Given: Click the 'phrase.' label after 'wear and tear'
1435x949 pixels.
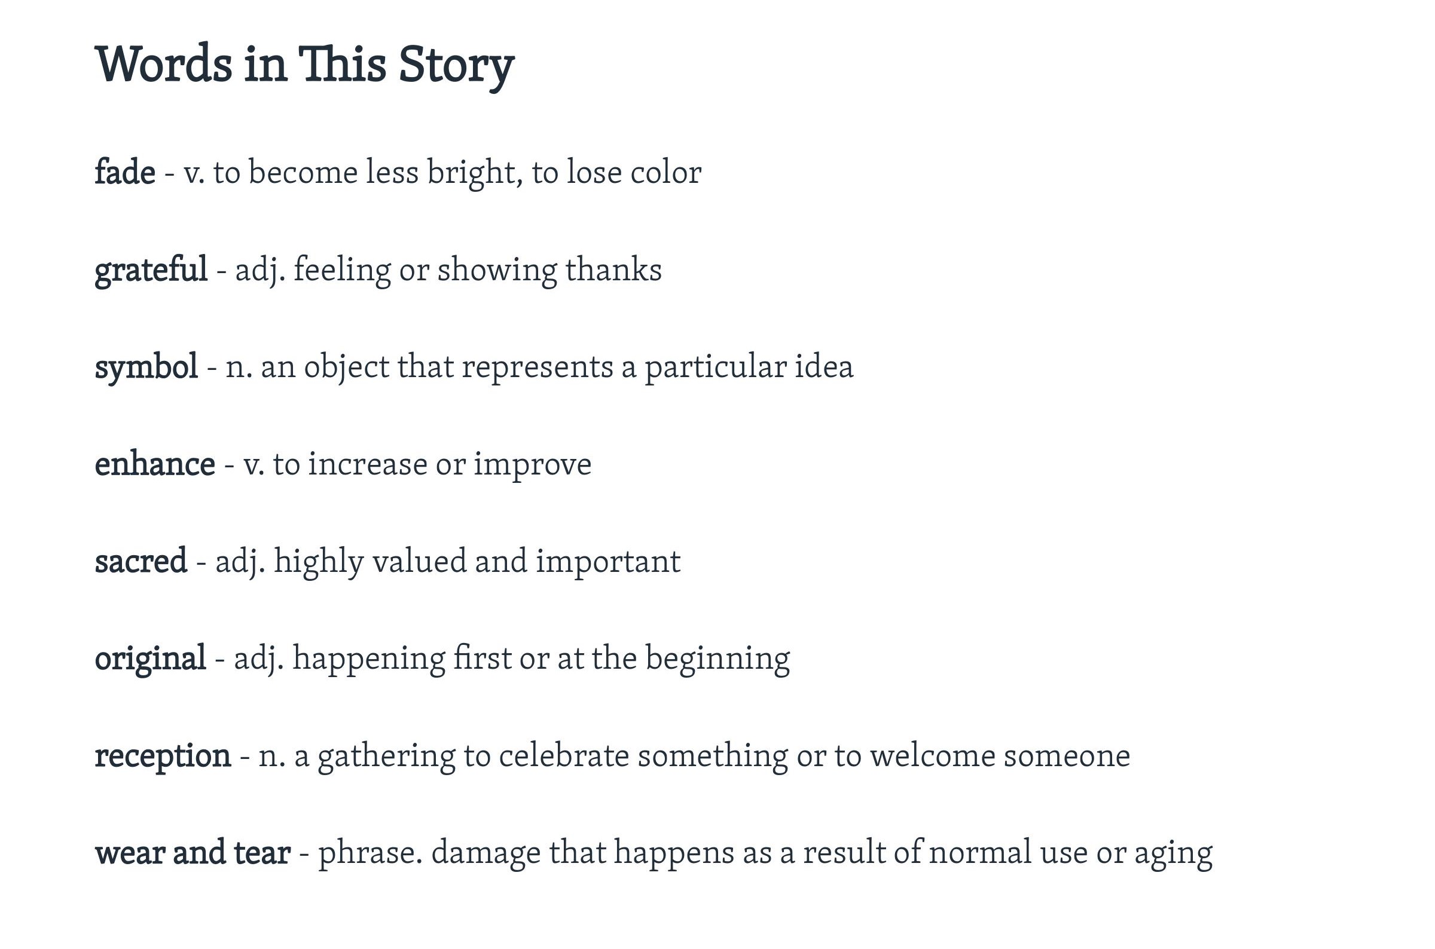Looking at the screenshot, I should (370, 853).
